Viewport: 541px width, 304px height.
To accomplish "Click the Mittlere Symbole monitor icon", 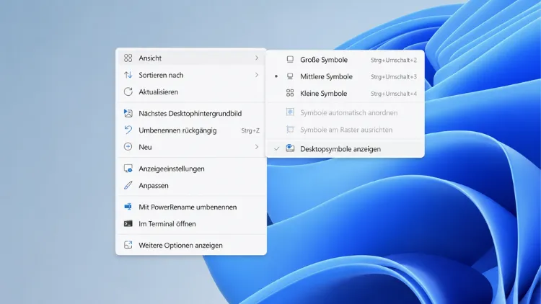I will click(290, 76).
